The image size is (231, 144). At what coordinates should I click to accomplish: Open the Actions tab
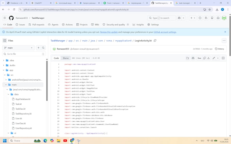(x=67, y=24)
